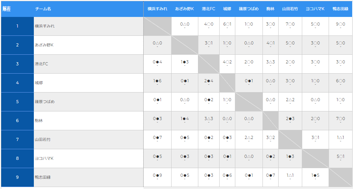This screenshot has height=189, width=353.
Task: Click the rank number 3 cell
Action: pyautogui.click(x=17, y=64)
